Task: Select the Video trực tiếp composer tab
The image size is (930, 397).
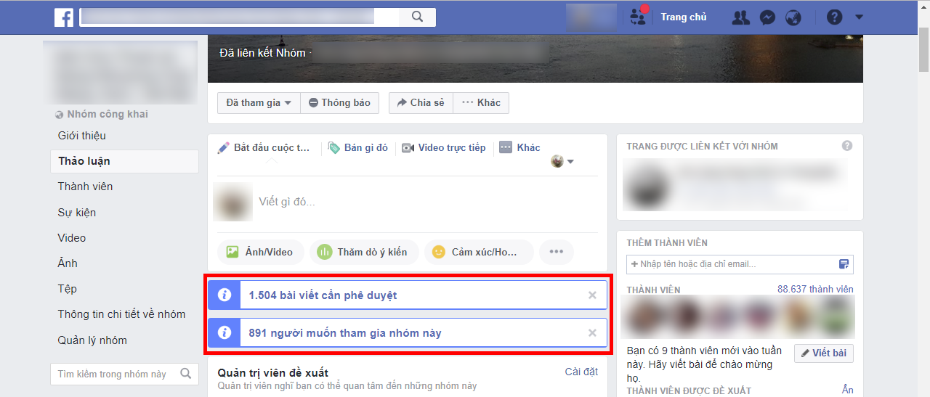Action: click(x=443, y=148)
